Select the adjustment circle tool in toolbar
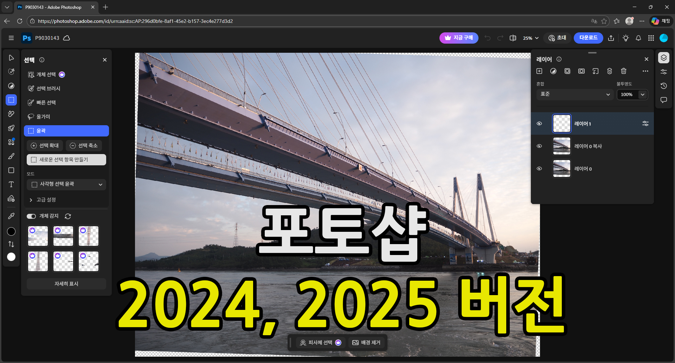This screenshot has width=675, height=363. (x=11, y=86)
